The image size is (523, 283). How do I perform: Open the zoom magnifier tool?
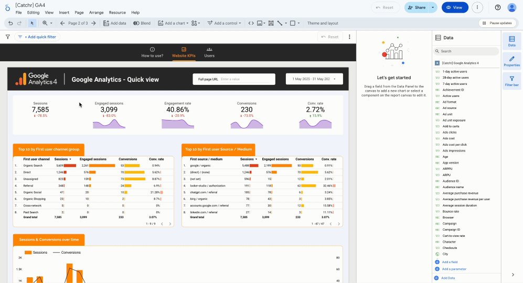(x=45, y=24)
